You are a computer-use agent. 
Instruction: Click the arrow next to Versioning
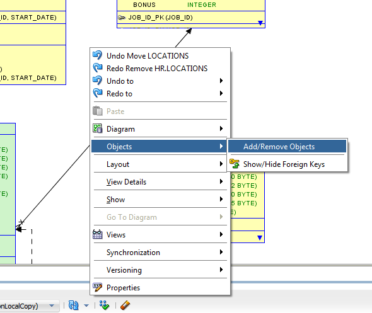[221, 270]
